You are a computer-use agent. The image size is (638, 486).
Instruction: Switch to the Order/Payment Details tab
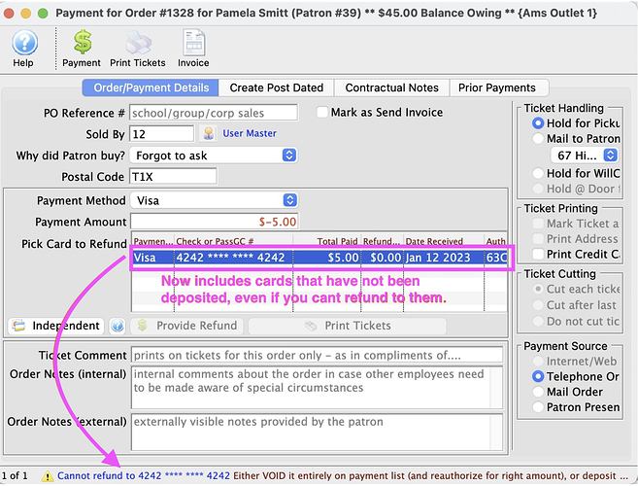(x=151, y=87)
